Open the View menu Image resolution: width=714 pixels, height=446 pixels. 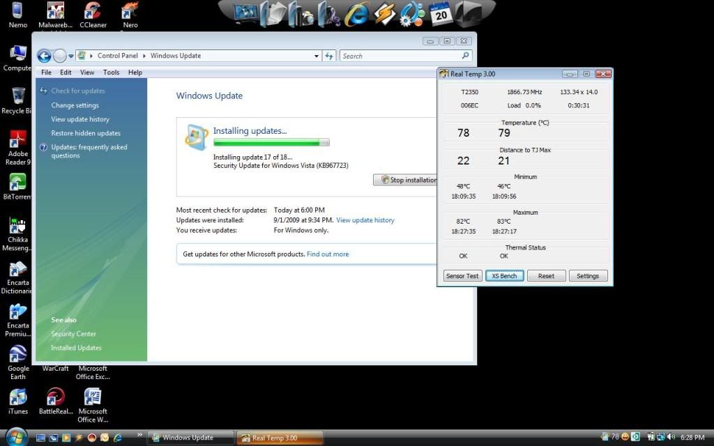pos(87,72)
